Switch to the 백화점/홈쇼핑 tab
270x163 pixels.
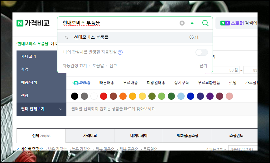point(187,136)
